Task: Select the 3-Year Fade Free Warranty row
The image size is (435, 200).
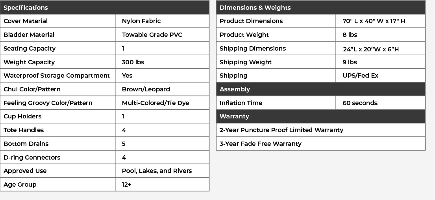Action: pyautogui.click(x=261, y=144)
